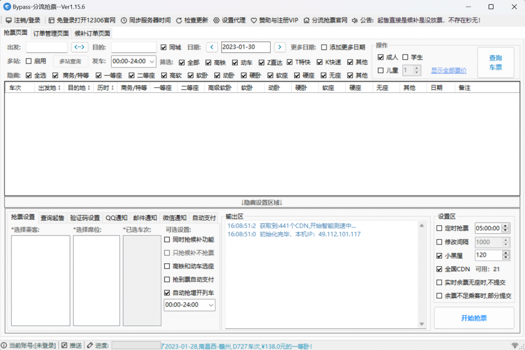Increase 定时抢票 time stepper
The image size is (525, 350).
(506, 226)
